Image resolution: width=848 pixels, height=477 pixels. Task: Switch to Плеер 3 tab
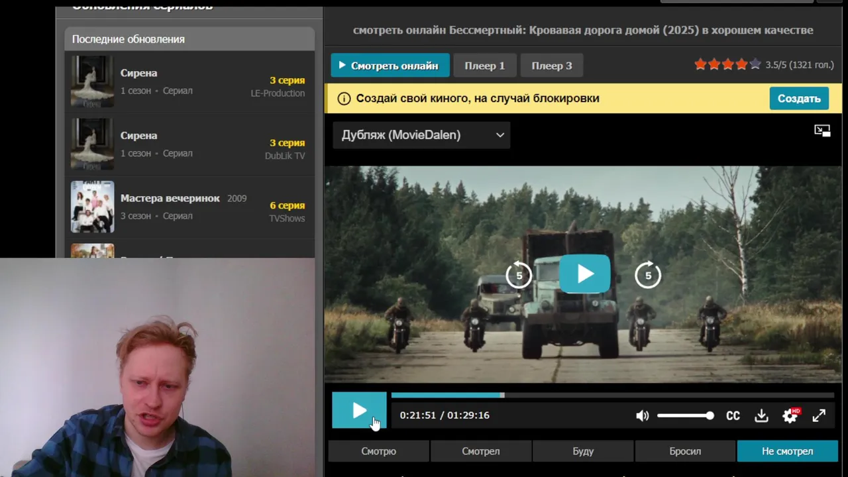pos(552,66)
